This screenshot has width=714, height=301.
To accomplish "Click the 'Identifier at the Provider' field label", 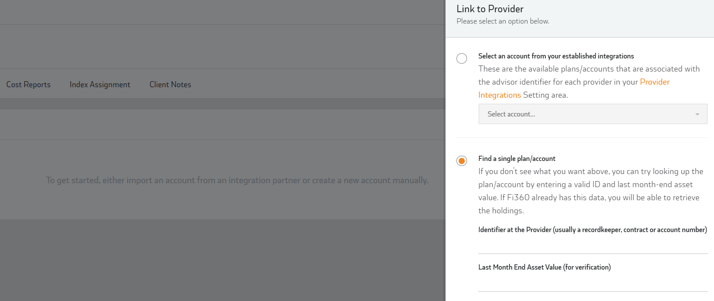I will 592,230.
